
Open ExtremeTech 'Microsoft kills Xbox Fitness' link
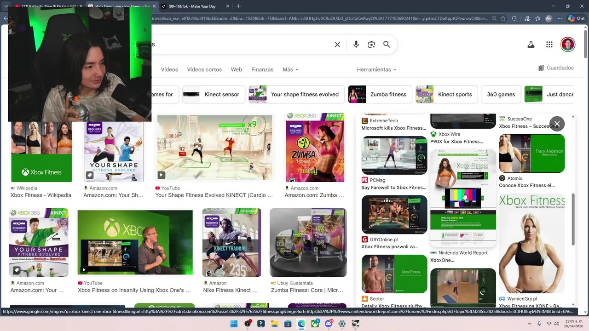coord(394,128)
